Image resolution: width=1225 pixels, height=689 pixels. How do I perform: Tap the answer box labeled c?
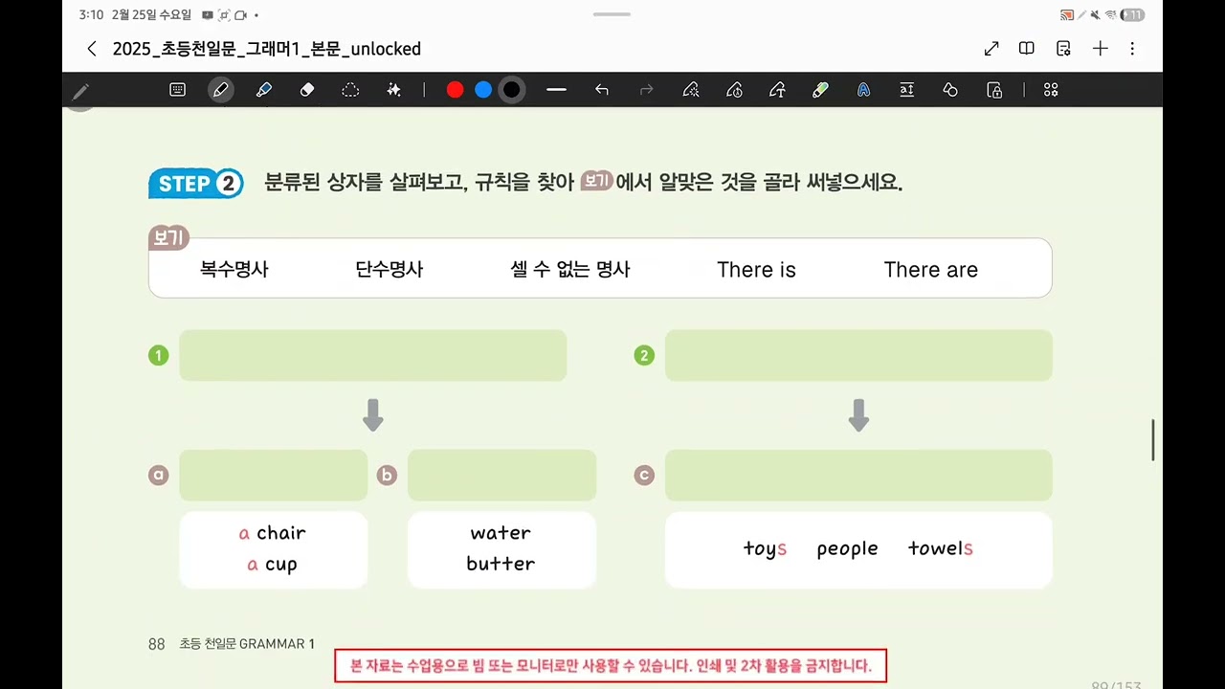(x=858, y=475)
